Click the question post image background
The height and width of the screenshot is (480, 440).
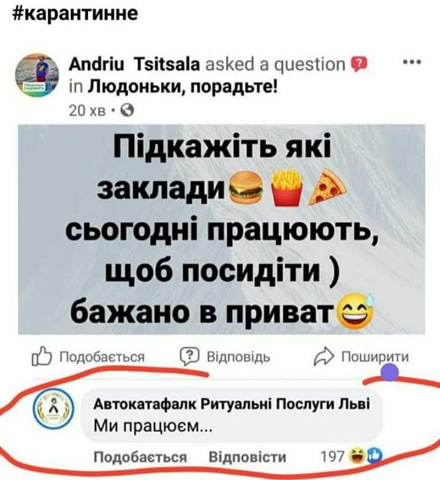[x=221, y=229]
